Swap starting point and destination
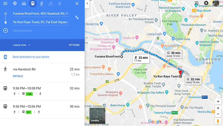This screenshot has width=223, height=126. 77,18
